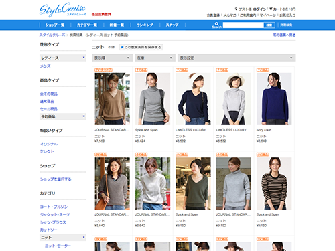Open the シャツ・ブラウス category
Image resolution: width=335 pixels, height=251 pixels.
point(53,222)
